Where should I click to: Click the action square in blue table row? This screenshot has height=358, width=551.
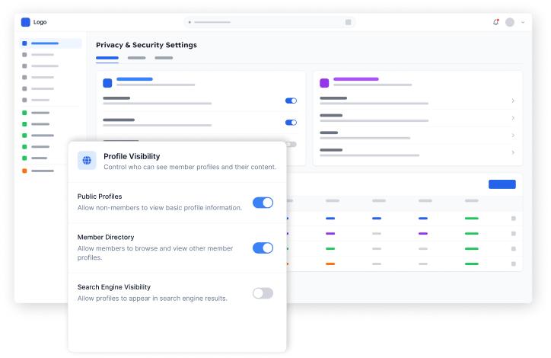point(514,219)
